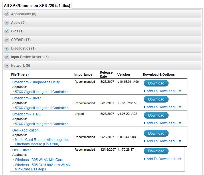Open Wireless 1395 WLAN MiniCard link

(39, 160)
